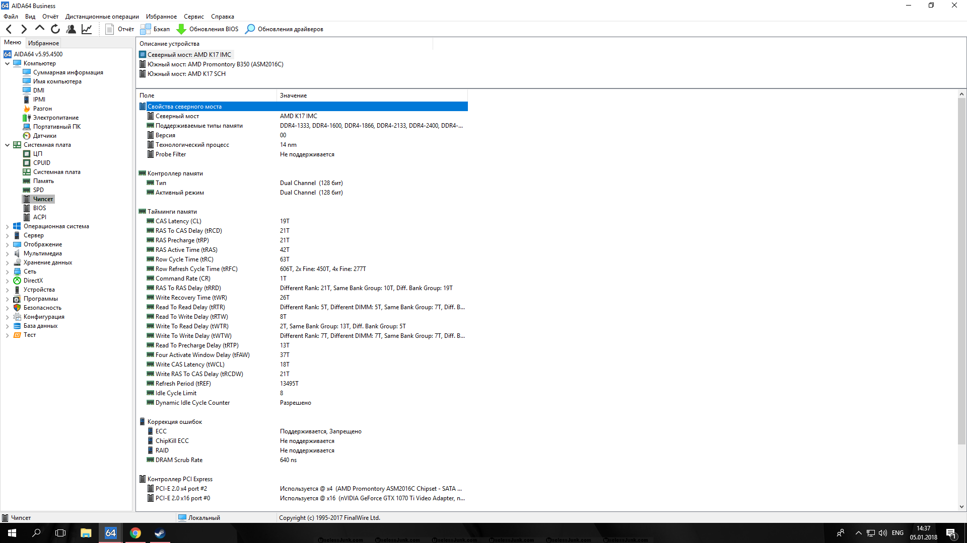
Task: Click the Up level arrow icon
Action: click(40, 29)
